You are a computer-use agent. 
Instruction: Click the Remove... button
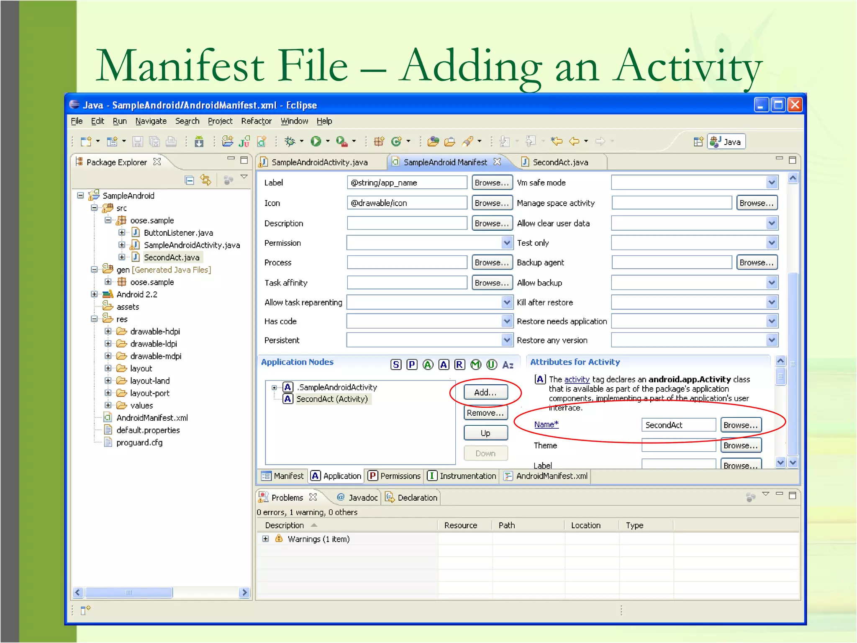point(485,413)
